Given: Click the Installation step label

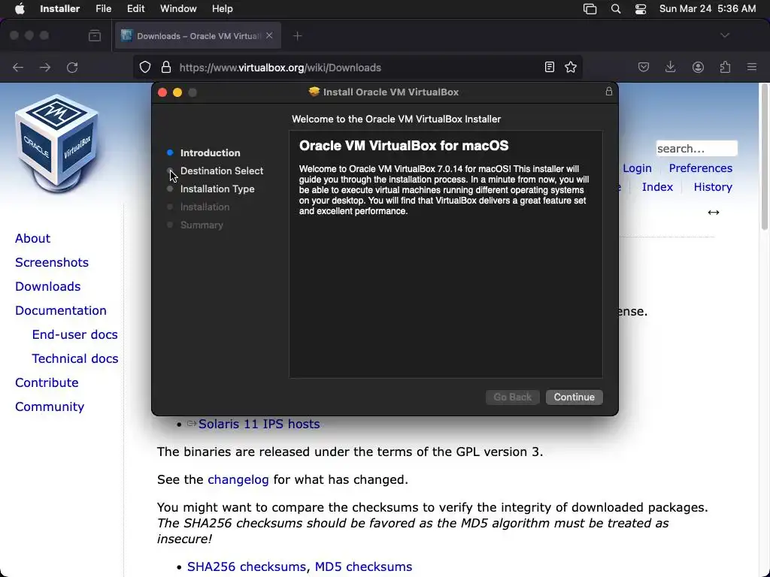Looking at the screenshot, I should (205, 207).
